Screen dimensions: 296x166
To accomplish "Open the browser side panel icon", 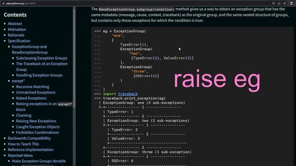I will point(291,3).
